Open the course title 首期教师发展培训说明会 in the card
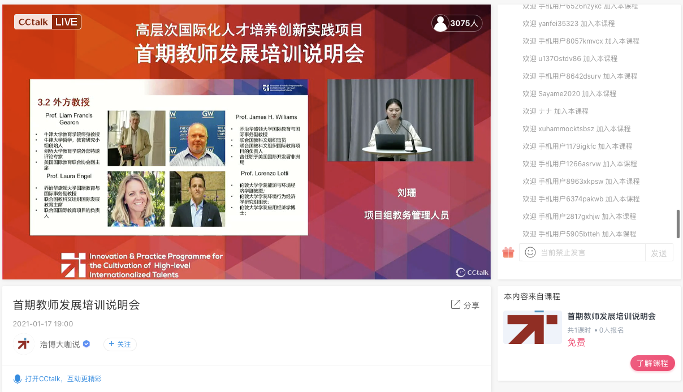 (611, 317)
